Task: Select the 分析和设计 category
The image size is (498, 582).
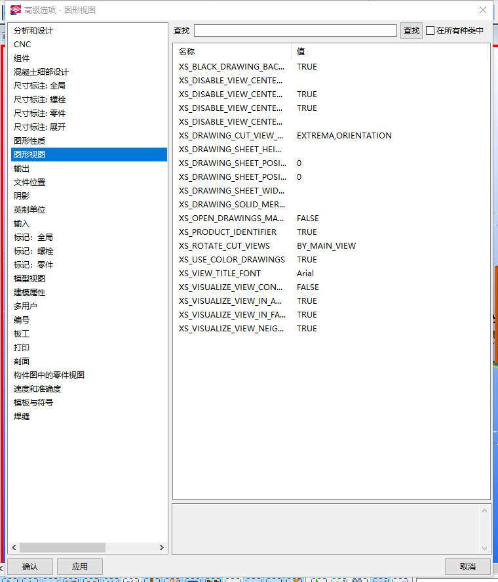Action: (x=33, y=31)
